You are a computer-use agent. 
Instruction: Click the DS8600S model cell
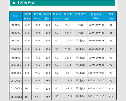click(16, 65)
